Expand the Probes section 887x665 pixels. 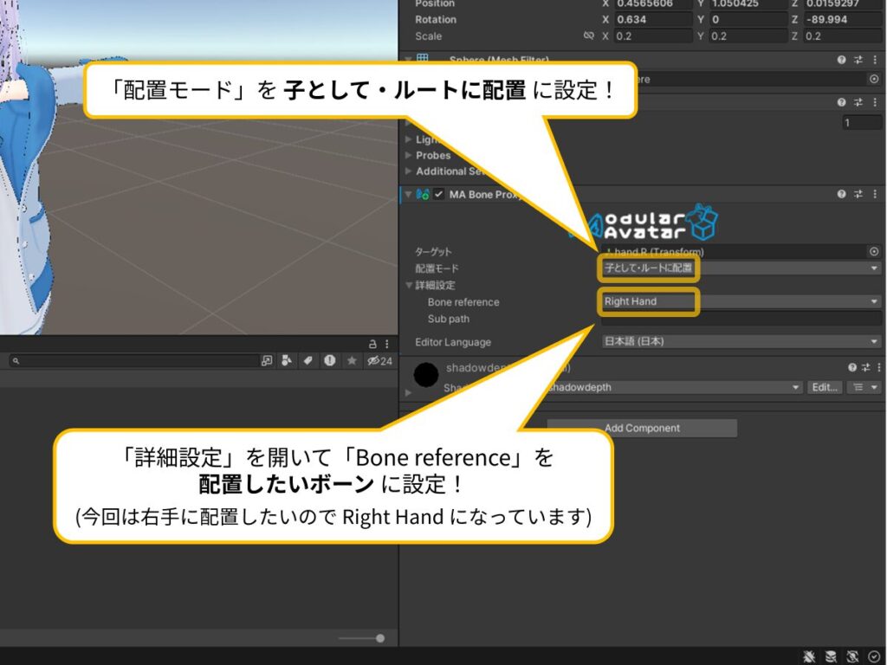(410, 156)
